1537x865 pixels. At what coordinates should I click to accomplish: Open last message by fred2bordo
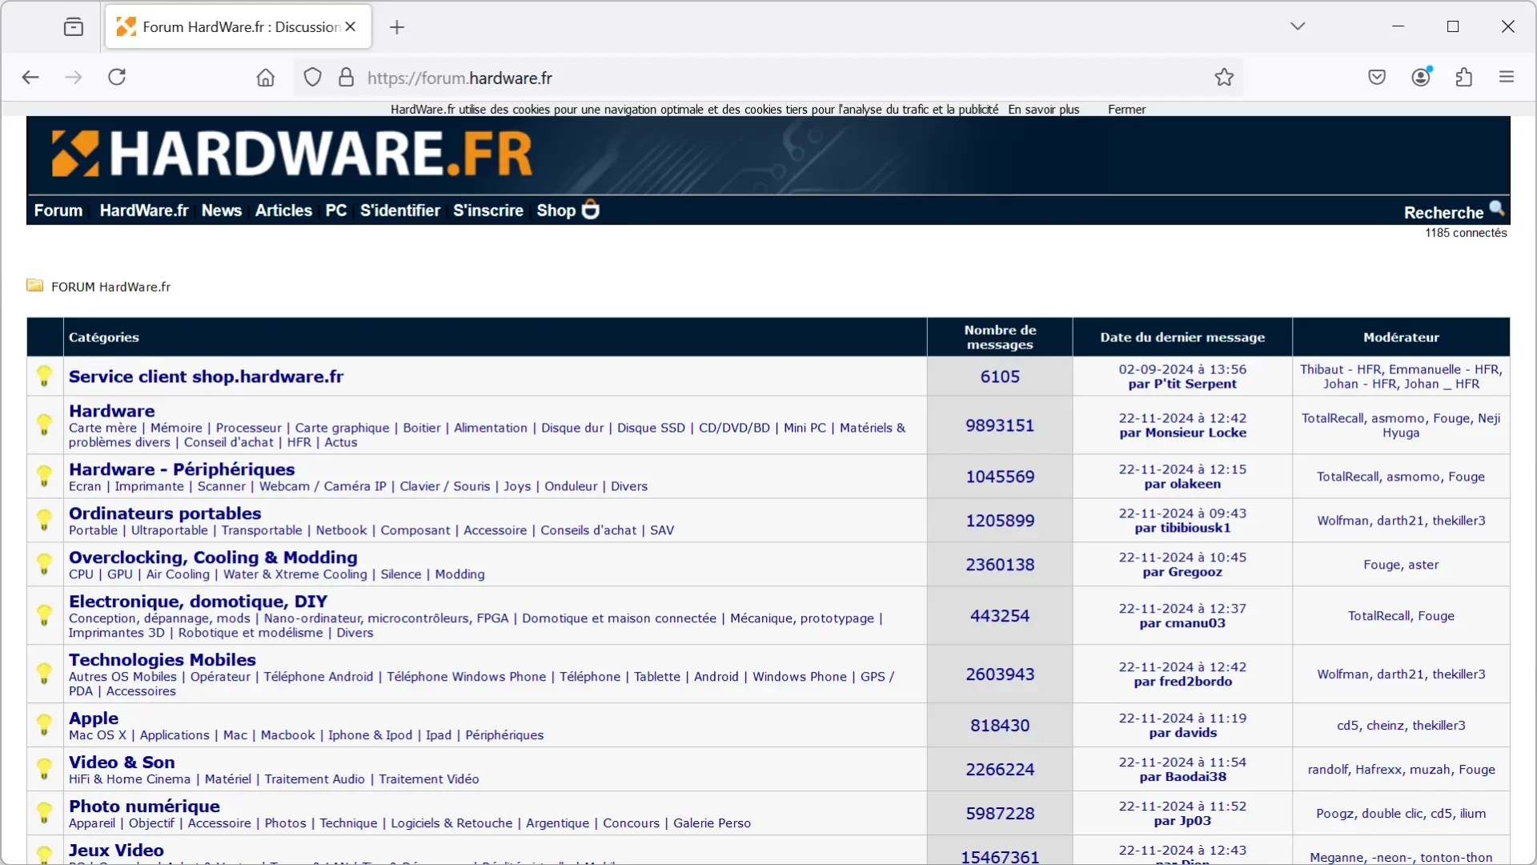1182,682
